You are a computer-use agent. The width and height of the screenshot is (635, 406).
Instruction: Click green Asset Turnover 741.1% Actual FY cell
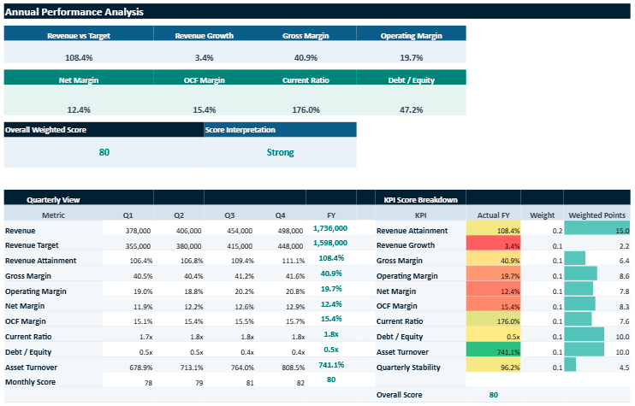pyautogui.click(x=493, y=352)
